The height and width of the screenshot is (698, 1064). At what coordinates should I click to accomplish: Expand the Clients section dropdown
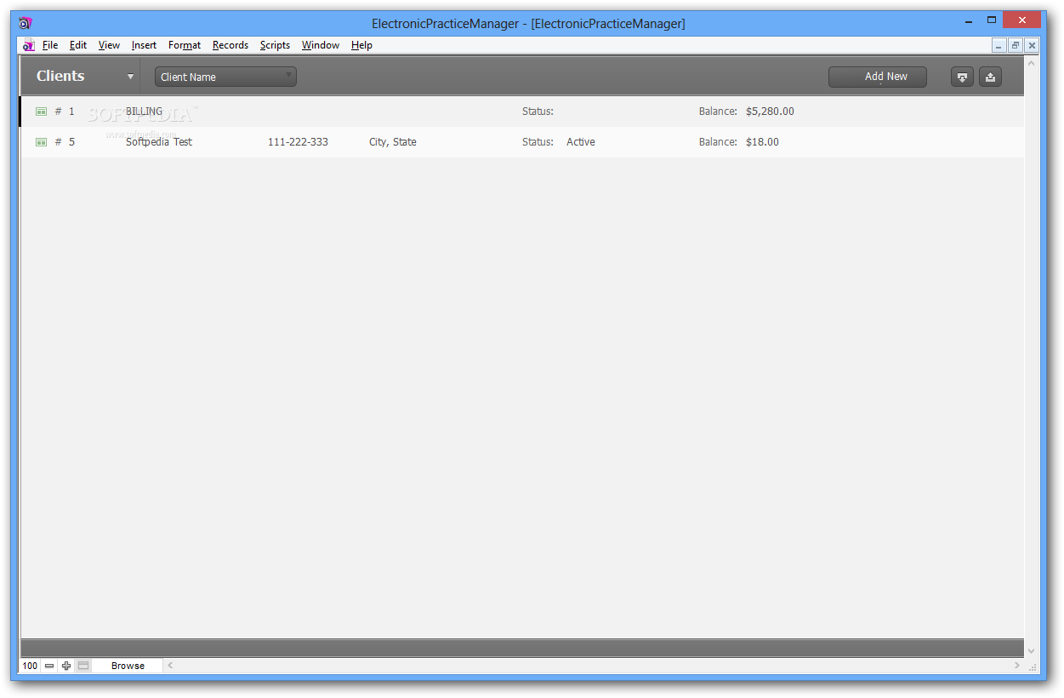pyautogui.click(x=130, y=77)
